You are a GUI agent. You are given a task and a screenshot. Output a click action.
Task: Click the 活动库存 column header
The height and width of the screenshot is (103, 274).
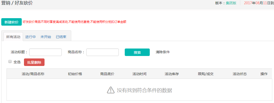click(172, 74)
